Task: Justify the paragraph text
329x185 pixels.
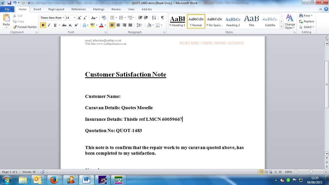Action: [x=130, y=25]
